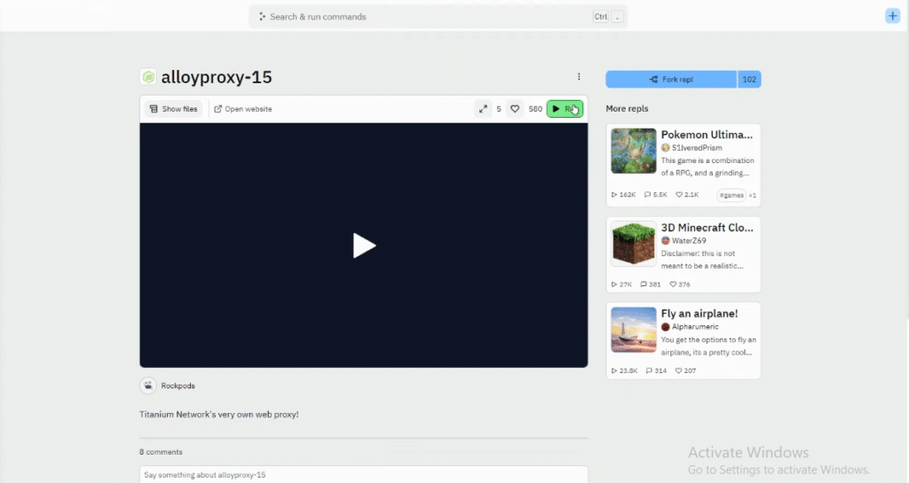Open the Pokemon Ultima... repl card title

pyautogui.click(x=707, y=135)
